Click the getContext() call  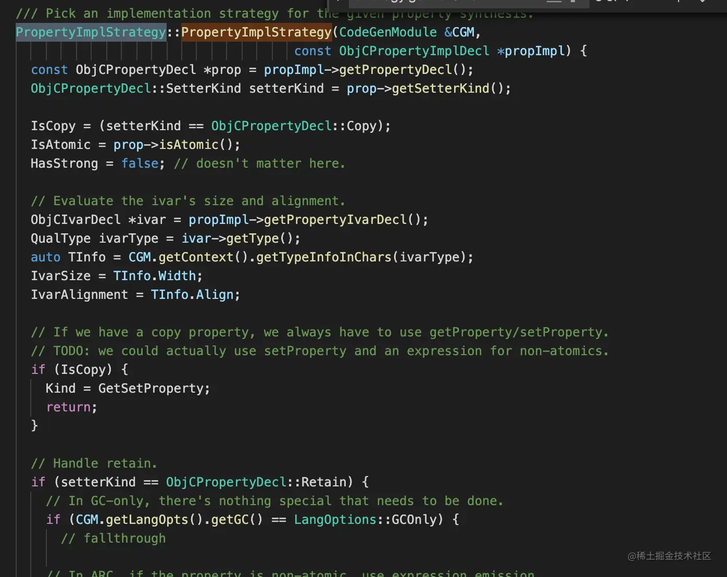click(x=204, y=257)
